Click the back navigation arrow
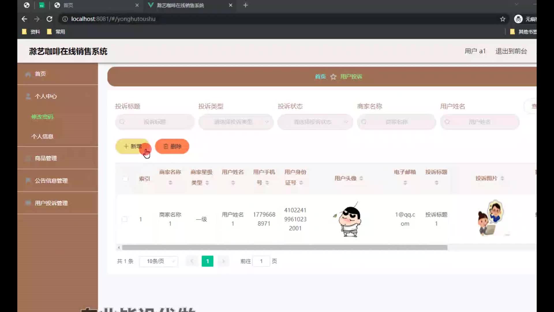The width and height of the screenshot is (554, 312). click(24, 19)
